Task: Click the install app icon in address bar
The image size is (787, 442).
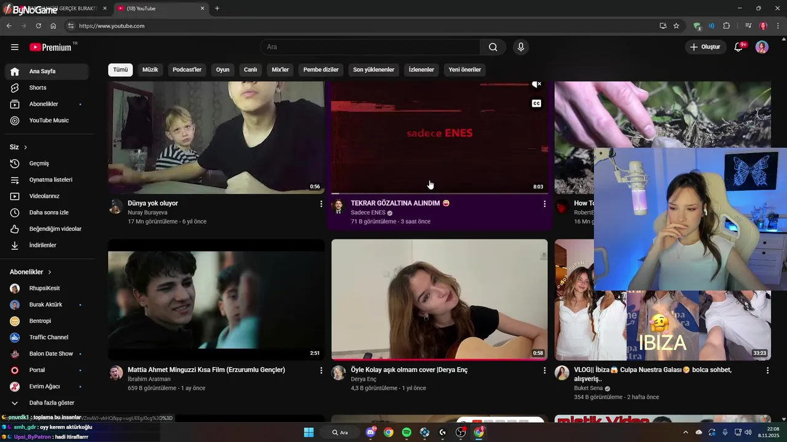Action: [663, 26]
